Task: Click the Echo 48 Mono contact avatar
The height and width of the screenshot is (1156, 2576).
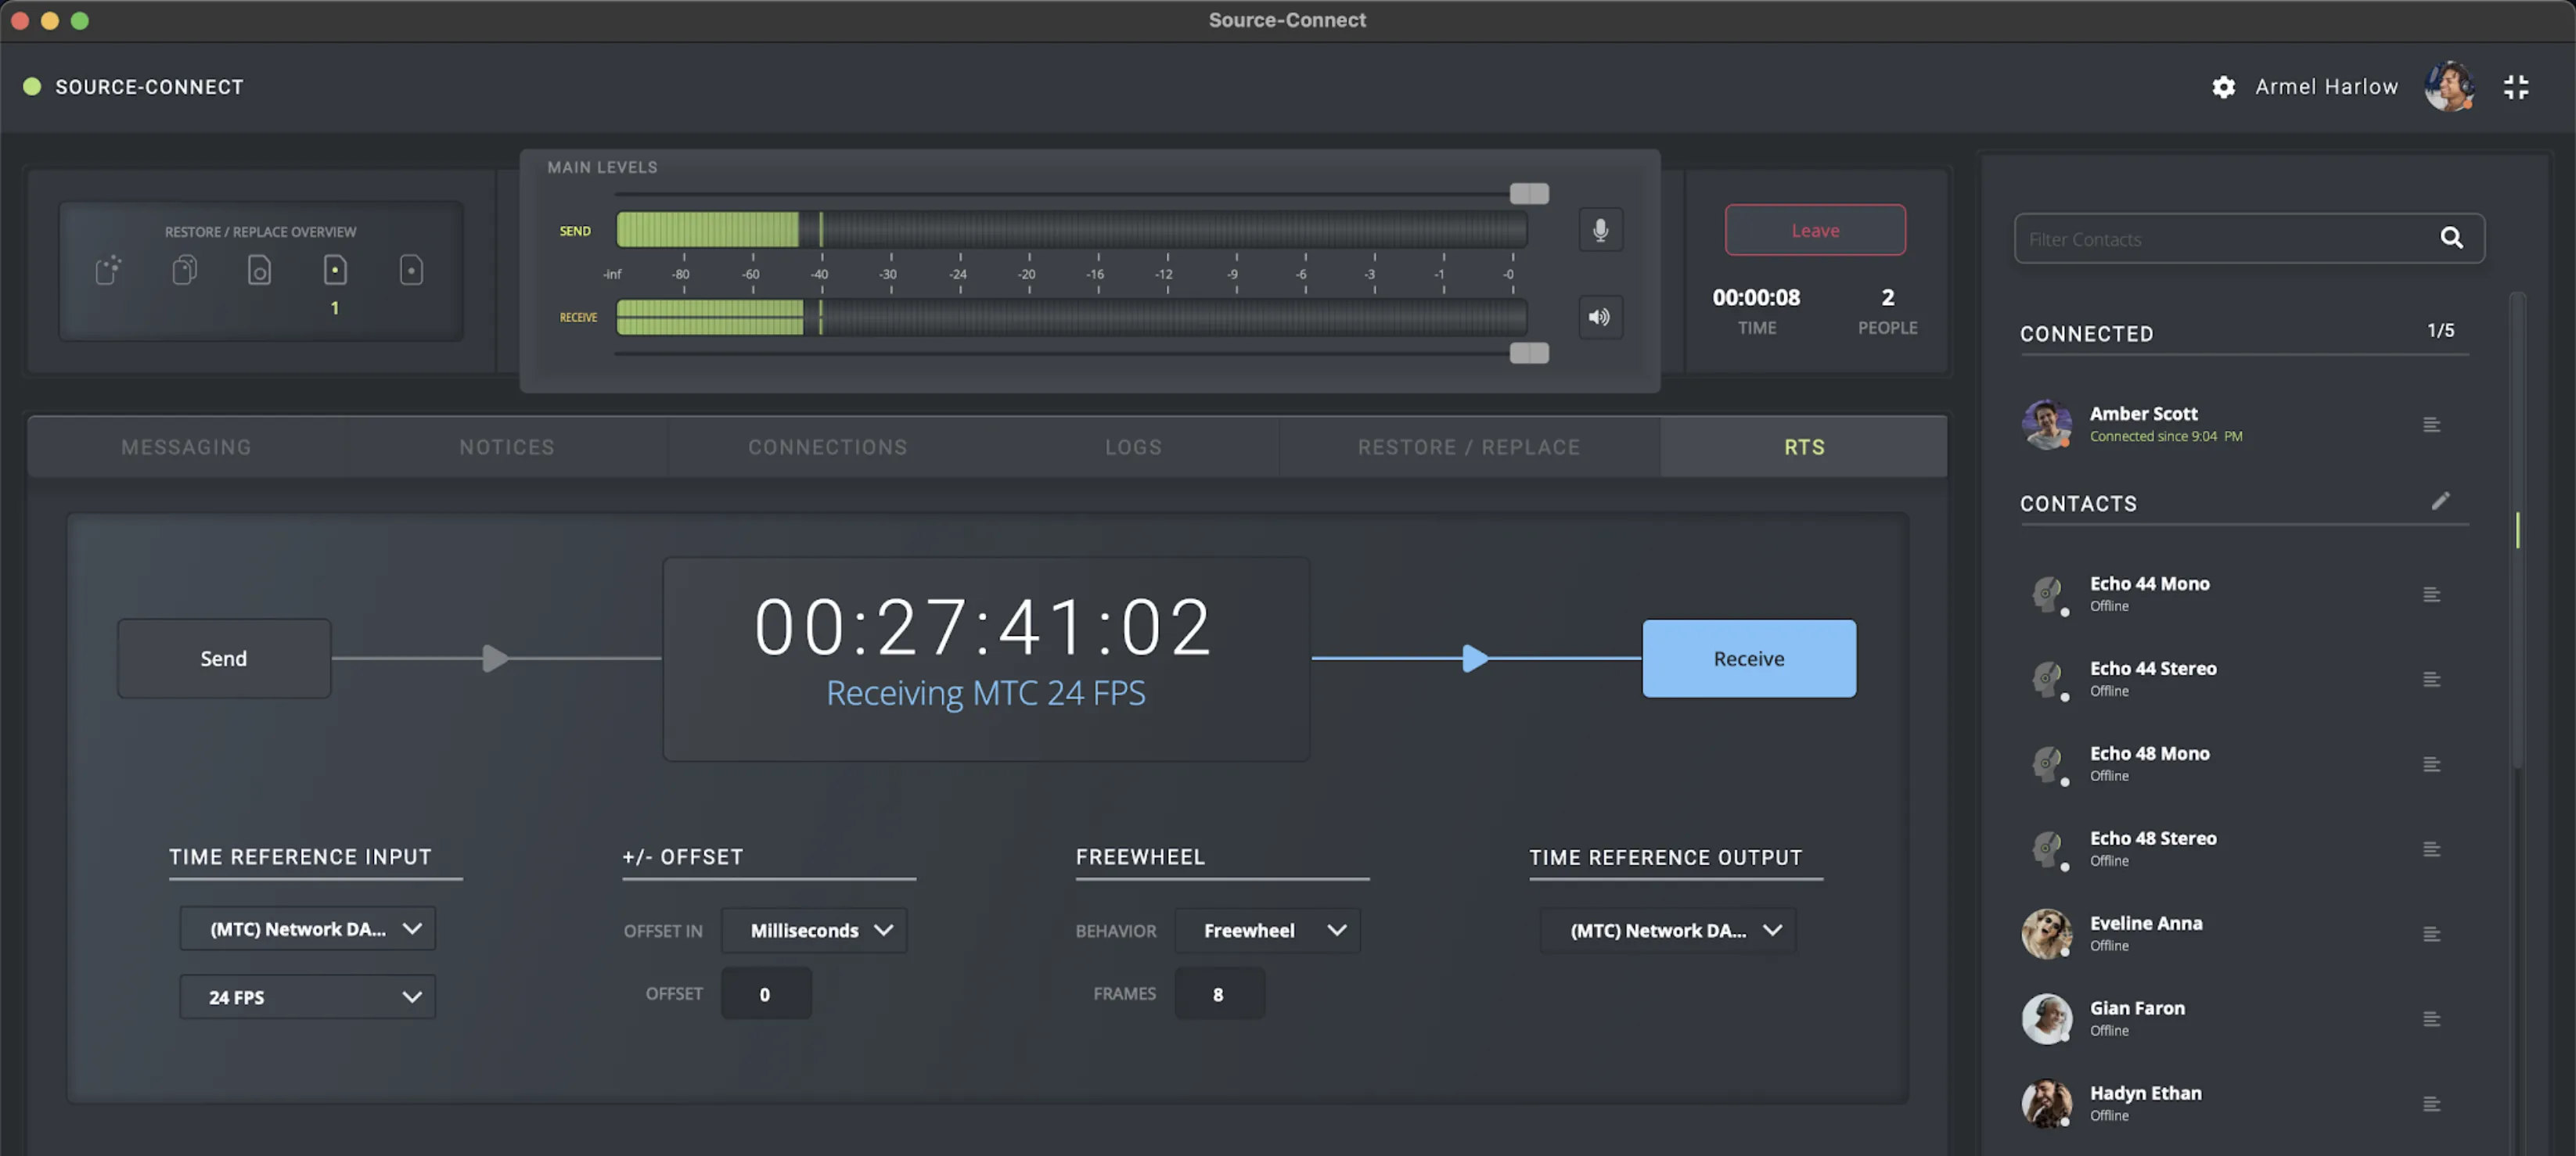Action: click(x=2047, y=764)
